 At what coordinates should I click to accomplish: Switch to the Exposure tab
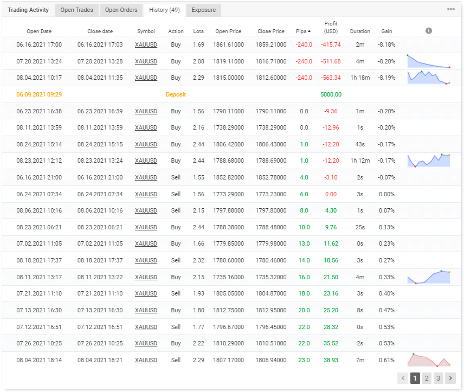click(x=203, y=10)
